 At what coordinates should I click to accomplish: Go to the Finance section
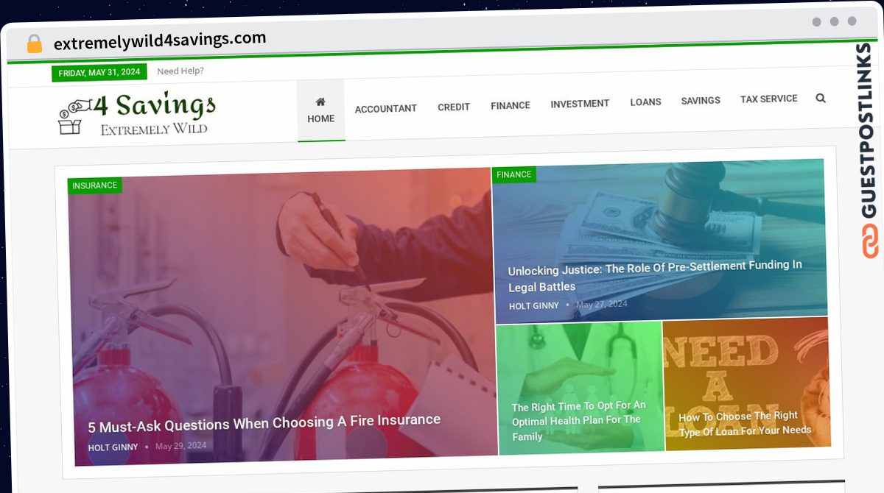(x=511, y=105)
